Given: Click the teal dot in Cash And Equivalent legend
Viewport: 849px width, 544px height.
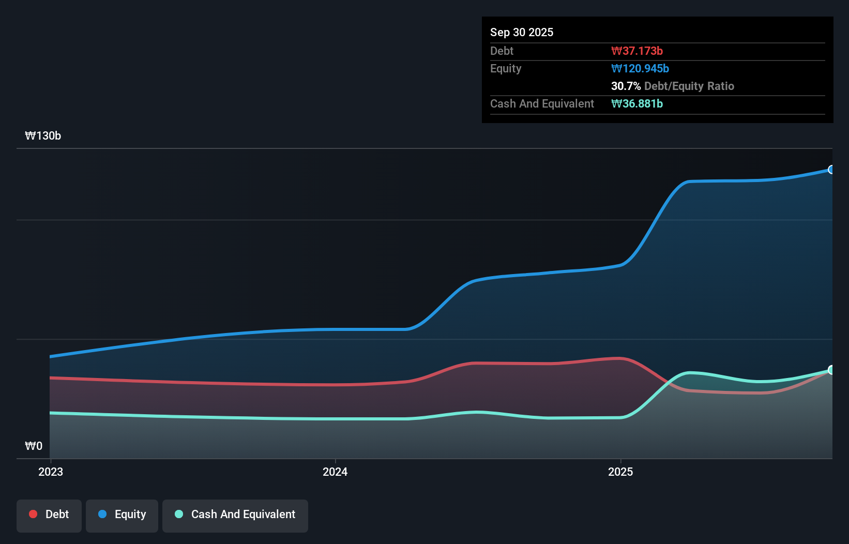Looking at the screenshot, I should (178, 514).
